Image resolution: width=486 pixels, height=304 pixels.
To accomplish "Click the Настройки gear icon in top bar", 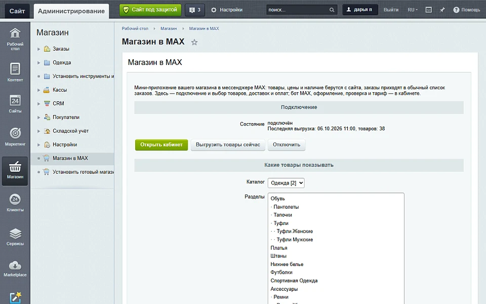I will point(214,10).
